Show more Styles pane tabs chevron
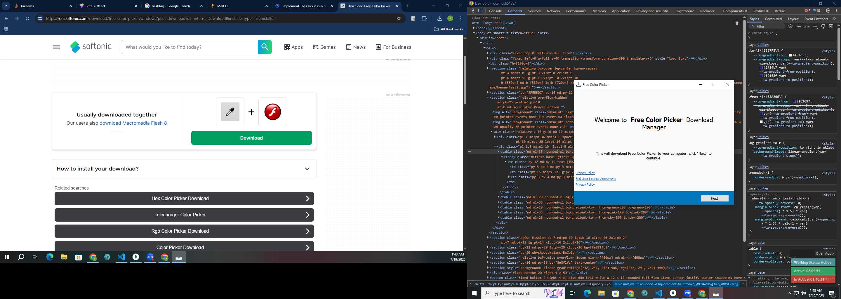The width and height of the screenshot is (841, 299). coord(834,19)
